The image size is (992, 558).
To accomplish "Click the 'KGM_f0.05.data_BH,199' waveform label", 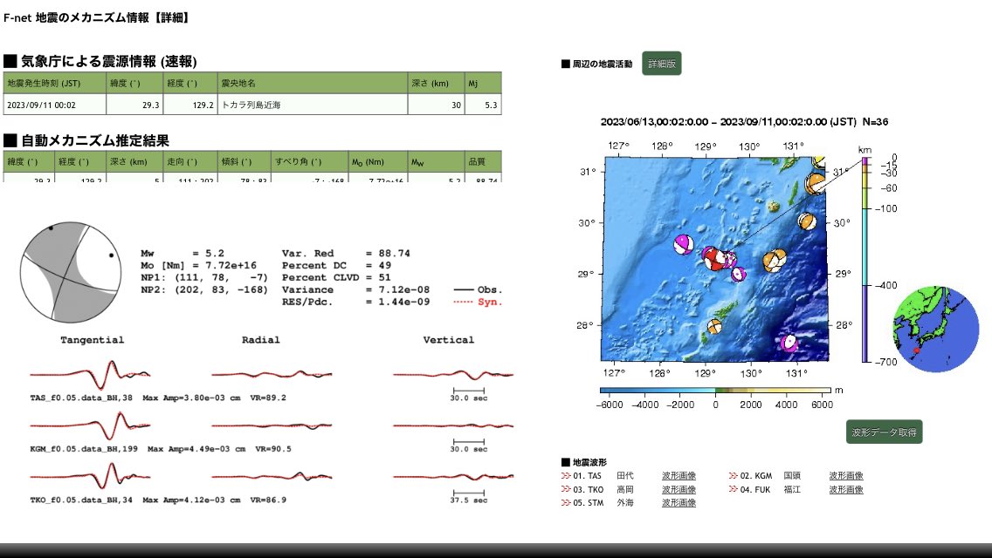I will tap(84, 449).
